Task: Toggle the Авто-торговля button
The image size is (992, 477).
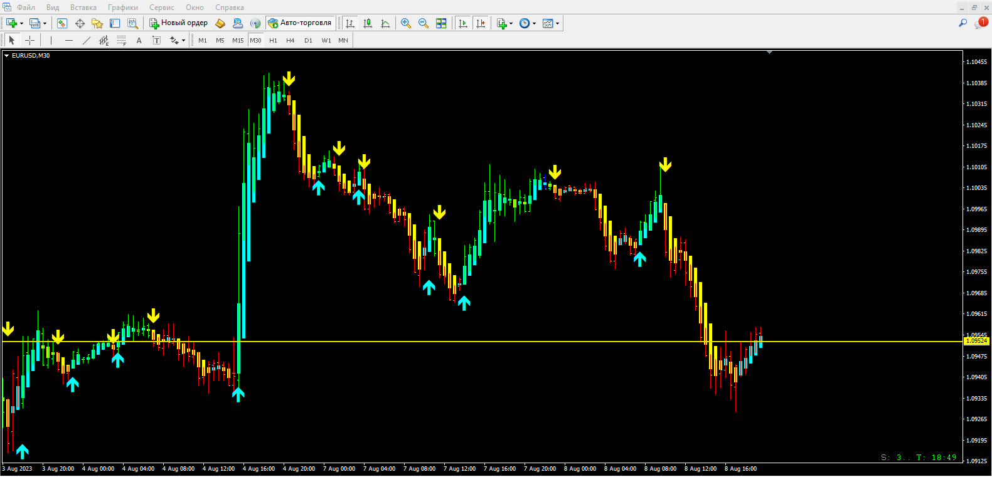Action: 300,23
